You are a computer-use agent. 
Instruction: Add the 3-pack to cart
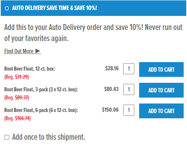[161, 90]
